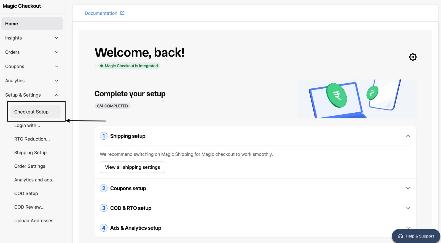Click the external link icon beside Documentation
Image resolution: width=441 pixels, height=243 pixels.
click(x=122, y=13)
